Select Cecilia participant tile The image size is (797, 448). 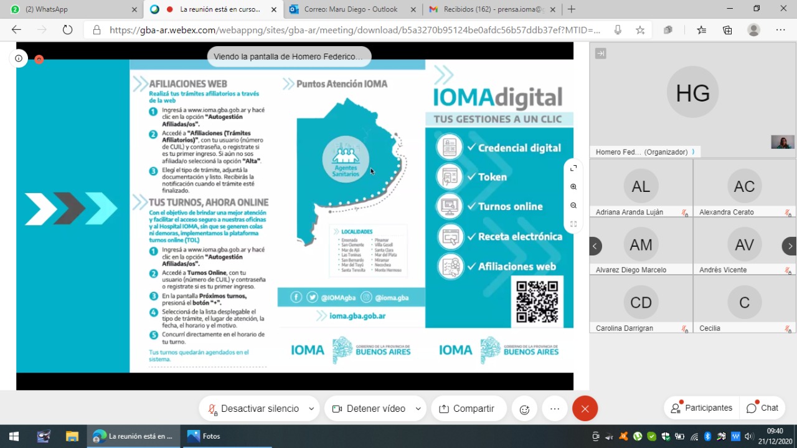745,304
